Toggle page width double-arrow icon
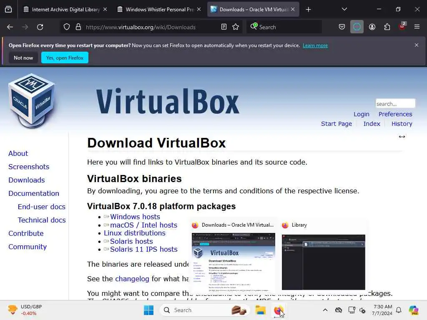 [402, 137]
